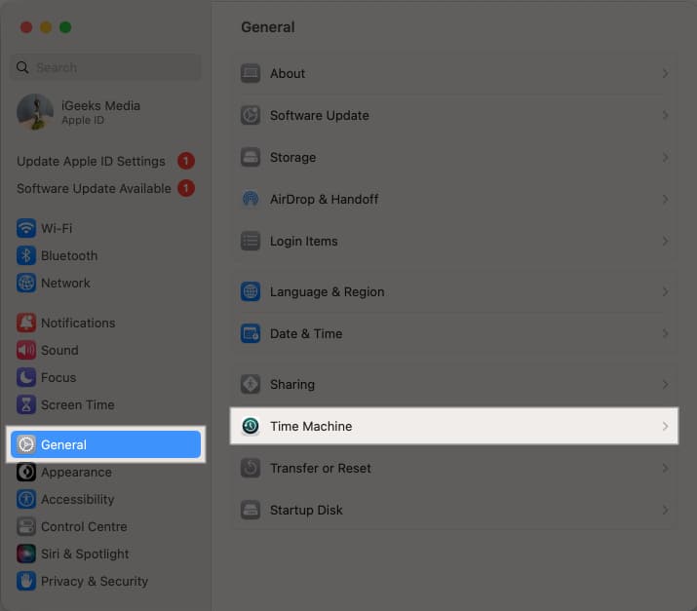Click the Wi-Fi icon in sidebar
This screenshot has width=697, height=611.
tap(25, 228)
